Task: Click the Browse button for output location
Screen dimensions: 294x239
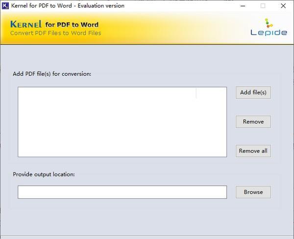Action: (x=253, y=192)
